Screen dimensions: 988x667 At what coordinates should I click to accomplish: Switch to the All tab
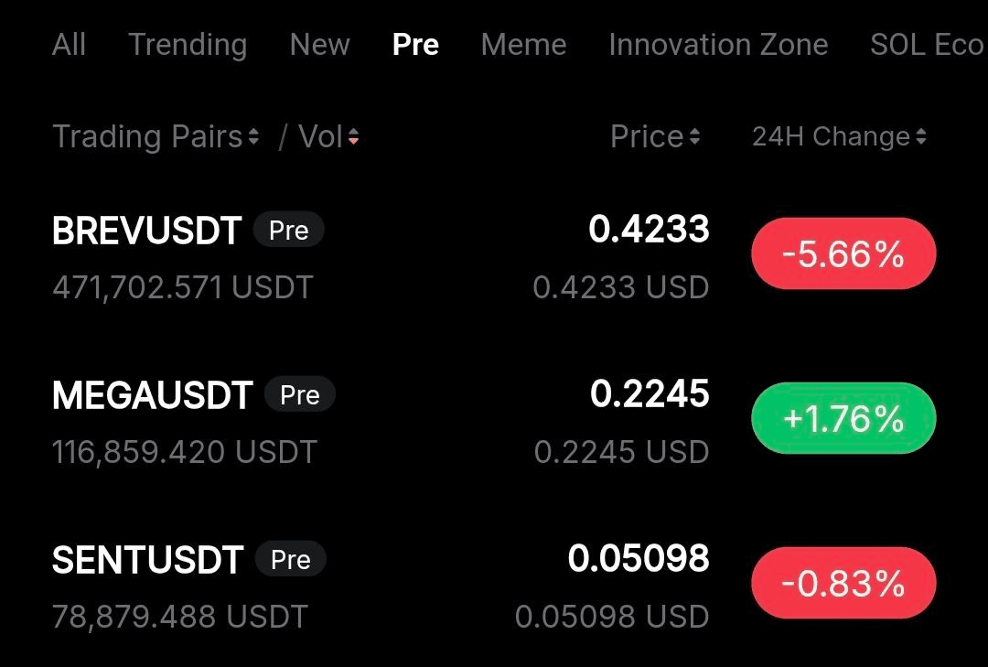coord(70,45)
